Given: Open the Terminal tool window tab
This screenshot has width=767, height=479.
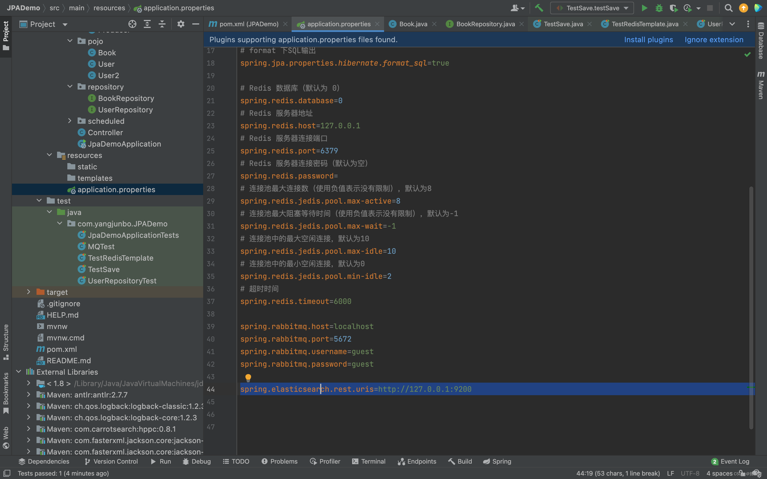Looking at the screenshot, I should (x=369, y=461).
